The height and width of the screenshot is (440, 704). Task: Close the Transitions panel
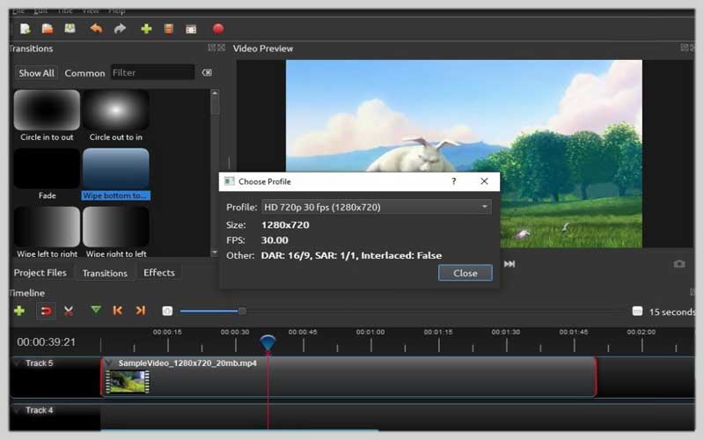[x=221, y=48]
